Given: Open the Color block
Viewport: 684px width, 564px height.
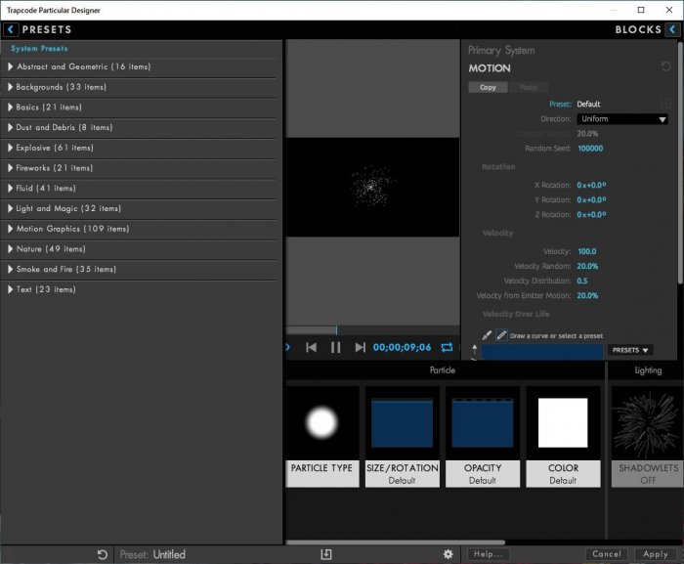Looking at the screenshot, I should tap(563, 437).
